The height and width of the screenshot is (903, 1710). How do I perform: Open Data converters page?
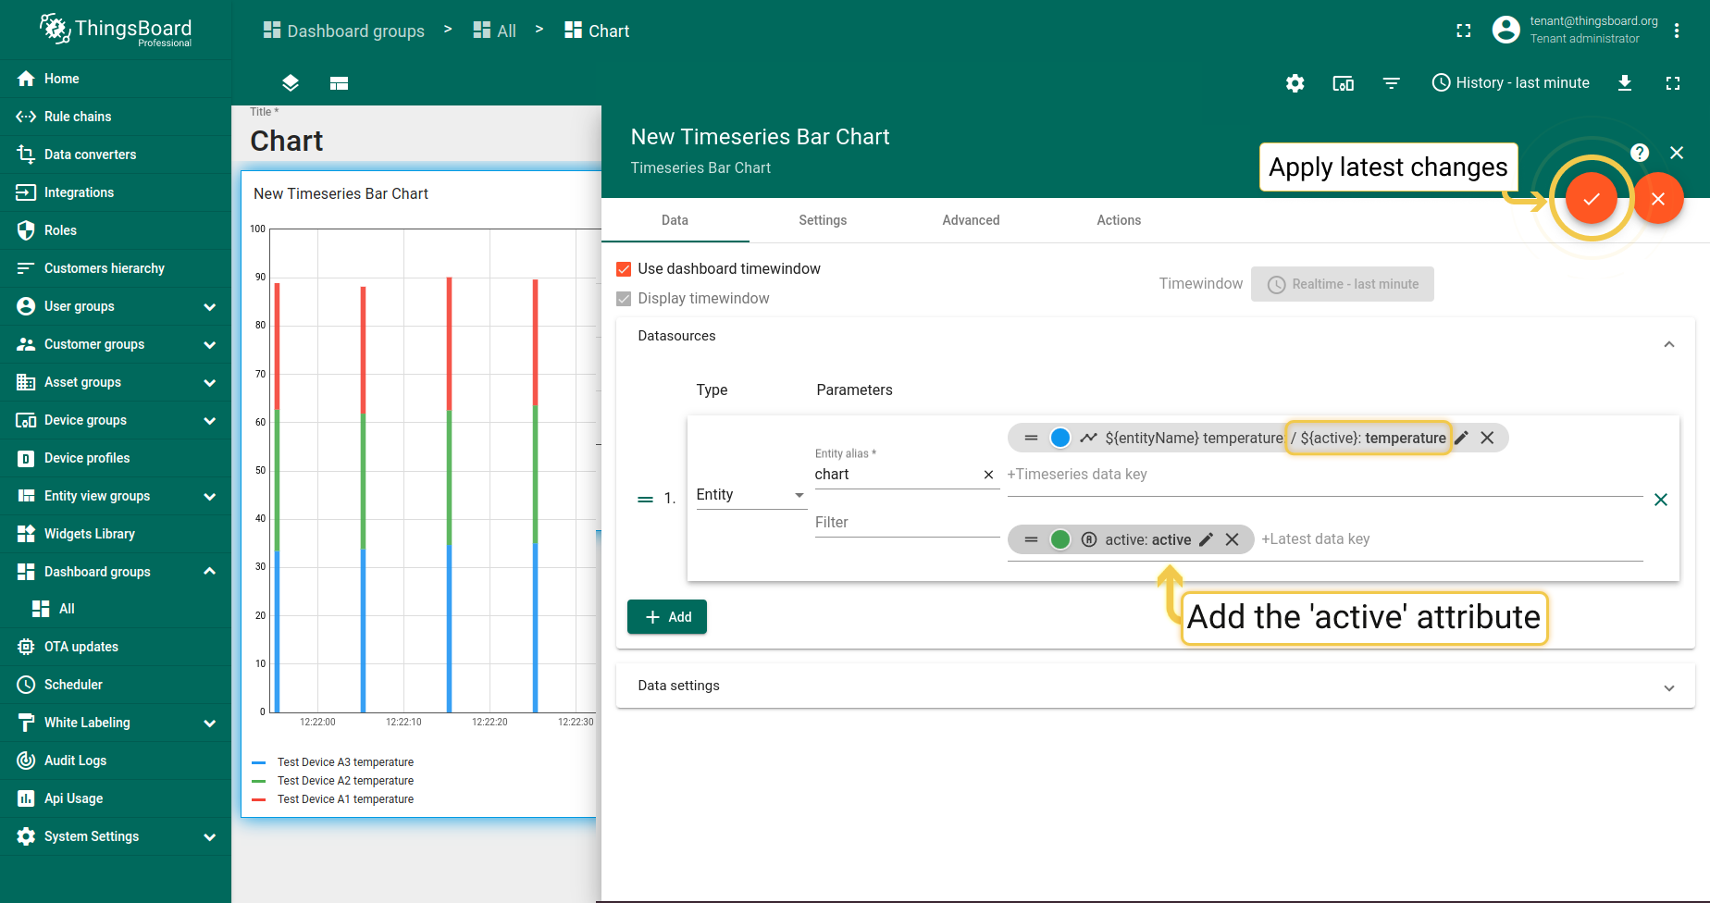tap(116, 155)
